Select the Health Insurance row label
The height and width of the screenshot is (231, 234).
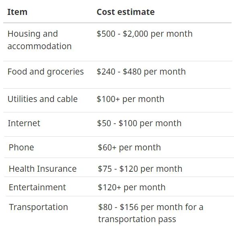point(43,169)
